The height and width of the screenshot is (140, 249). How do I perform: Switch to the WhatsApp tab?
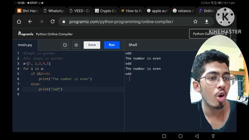click(x=54, y=11)
